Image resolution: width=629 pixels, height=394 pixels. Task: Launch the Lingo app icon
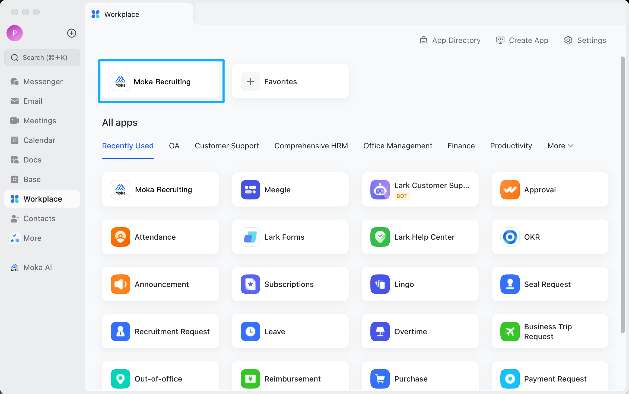click(x=380, y=284)
